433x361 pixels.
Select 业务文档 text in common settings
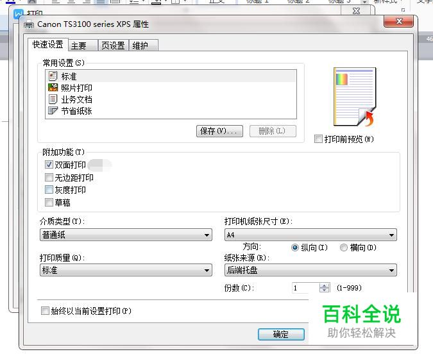[76, 99]
